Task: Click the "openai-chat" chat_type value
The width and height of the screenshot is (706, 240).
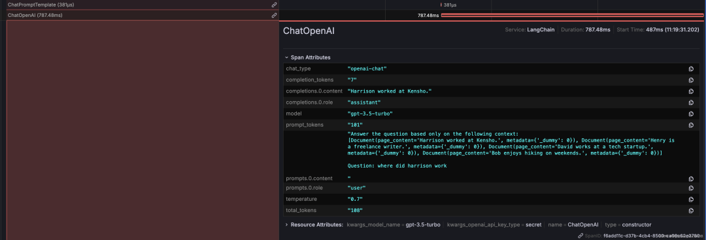Action: pos(367,68)
